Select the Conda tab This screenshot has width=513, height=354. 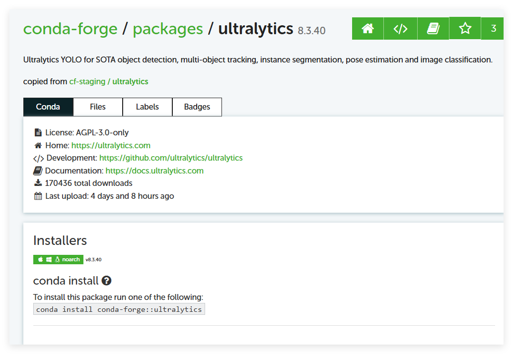tap(48, 107)
